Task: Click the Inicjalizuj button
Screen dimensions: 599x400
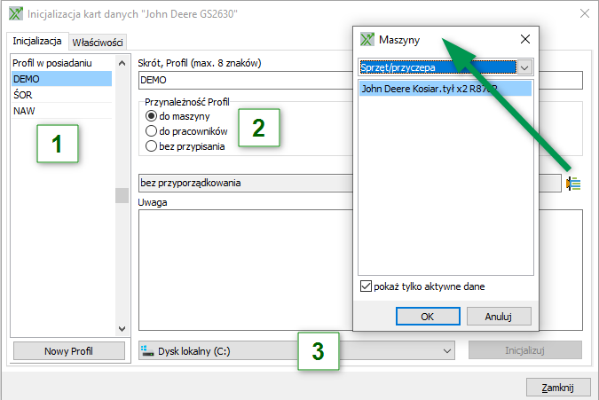Action: click(x=524, y=350)
